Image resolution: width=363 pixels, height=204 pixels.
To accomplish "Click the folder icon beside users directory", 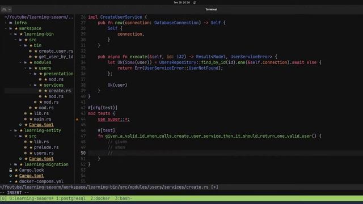I will pos(30,68).
